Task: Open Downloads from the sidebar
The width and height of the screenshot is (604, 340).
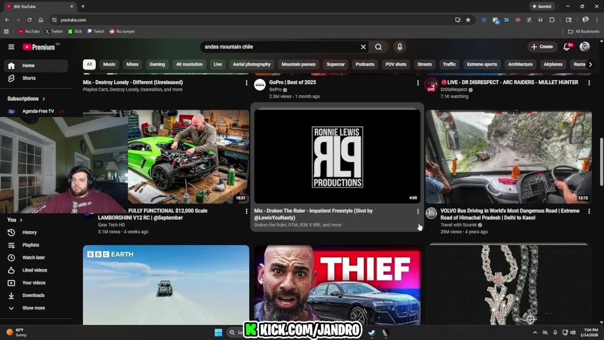Action: [x=36, y=295]
